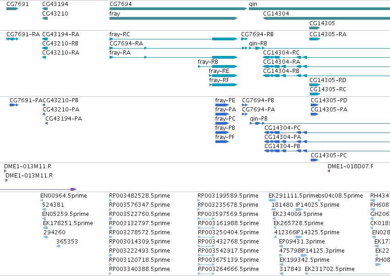390x276 pixels.
Task: Select the qin-PB protein label
Action: [x=258, y=119]
